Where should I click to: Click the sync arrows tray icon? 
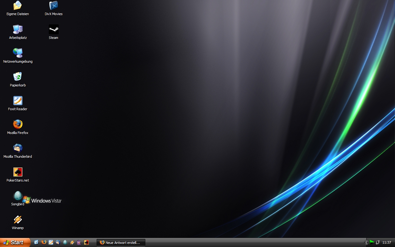pyautogui.click(x=377, y=242)
